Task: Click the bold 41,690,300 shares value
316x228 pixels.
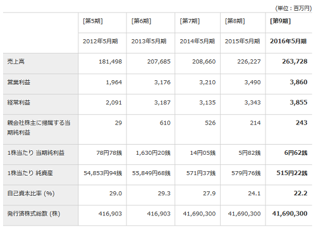Action: click(x=290, y=213)
